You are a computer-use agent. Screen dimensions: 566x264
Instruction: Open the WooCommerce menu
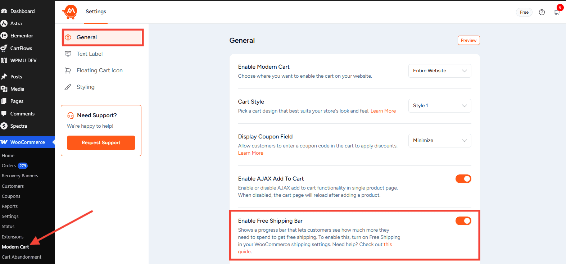click(x=27, y=142)
